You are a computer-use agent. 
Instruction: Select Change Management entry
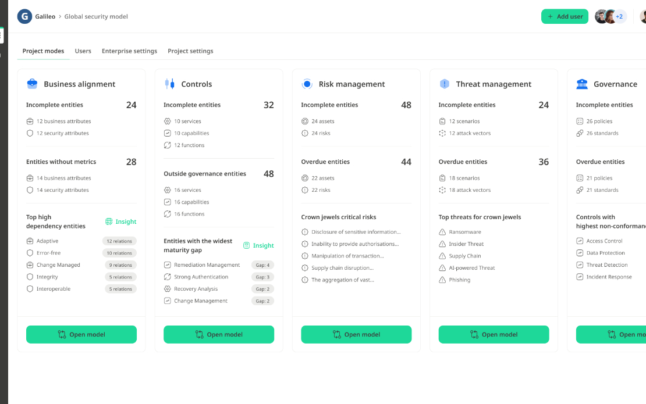201,301
